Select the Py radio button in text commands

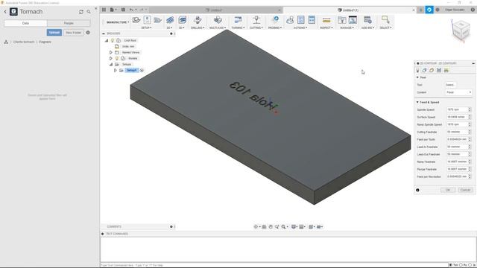(x=461, y=265)
